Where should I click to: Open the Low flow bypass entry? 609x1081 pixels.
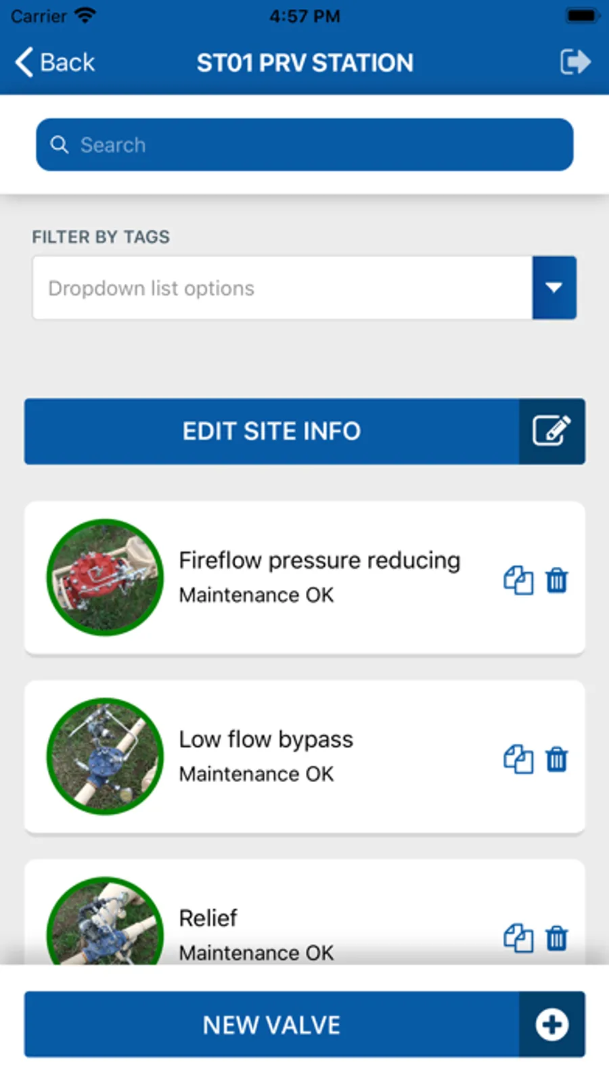point(304,756)
